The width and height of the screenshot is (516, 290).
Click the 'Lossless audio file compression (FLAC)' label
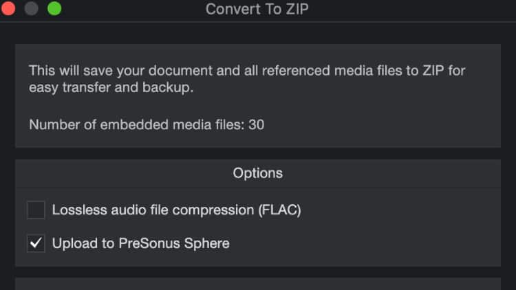pos(177,210)
